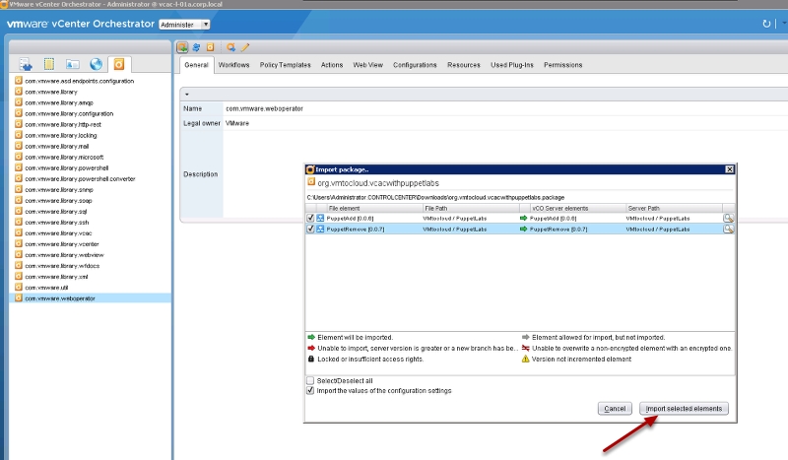Click the orange Add package toolbar icon
Viewport: 788px width, 460px height.
210,47
